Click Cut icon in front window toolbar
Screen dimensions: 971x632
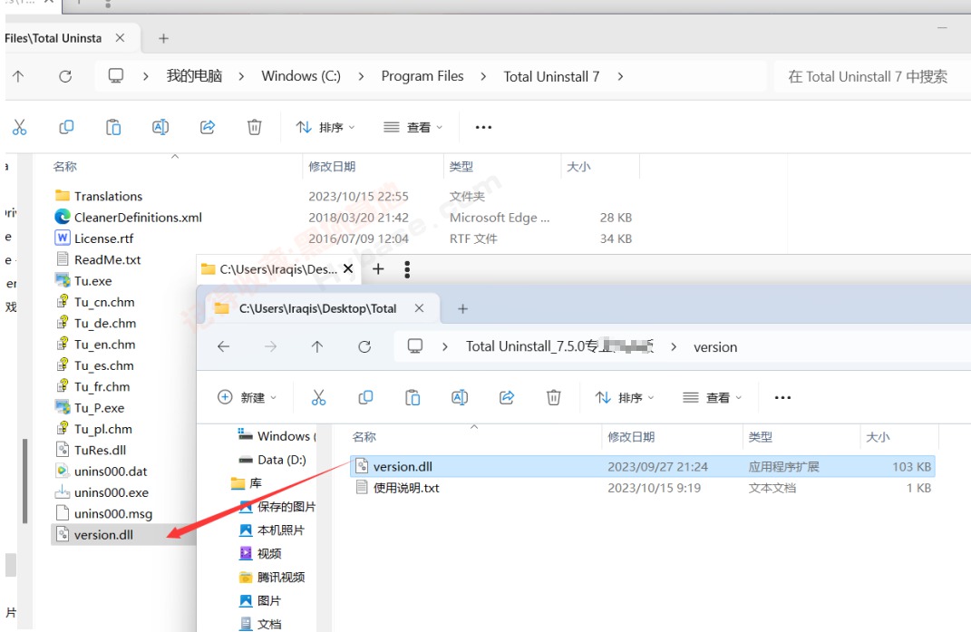coord(318,398)
